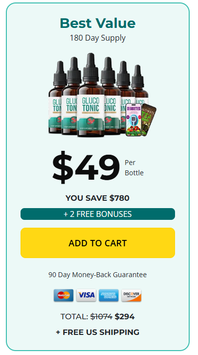198x355 pixels.
Task: Click the leftmost Gluco Tonic bottle
Action: [x=55, y=97]
